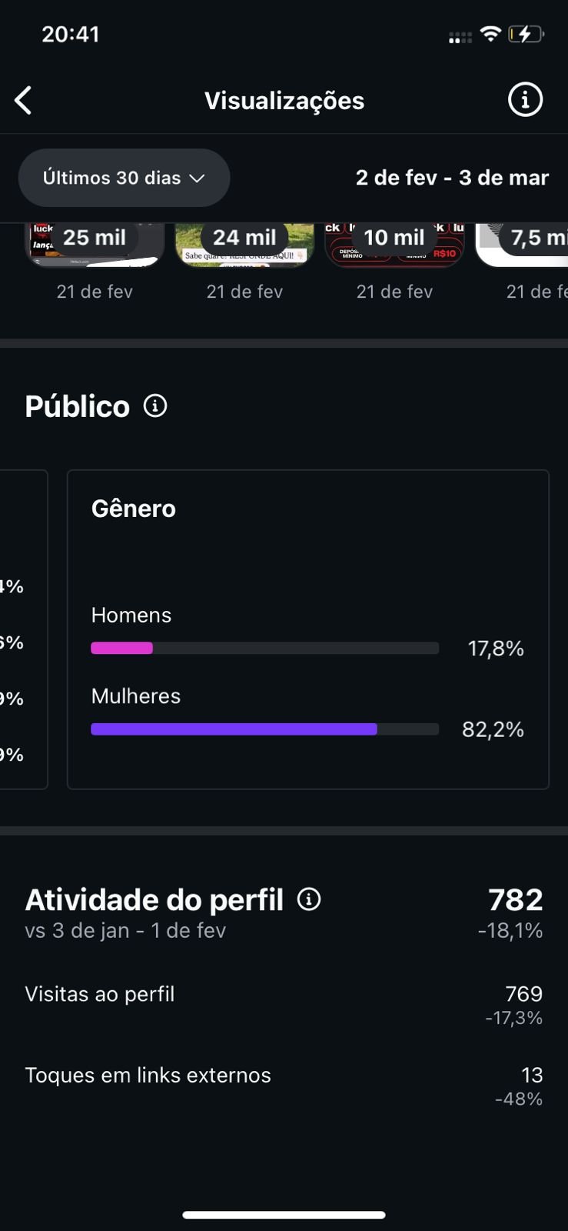The height and width of the screenshot is (1231, 568).
Task: Tap the pink Homens percentage bar
Action: (122, 648)
